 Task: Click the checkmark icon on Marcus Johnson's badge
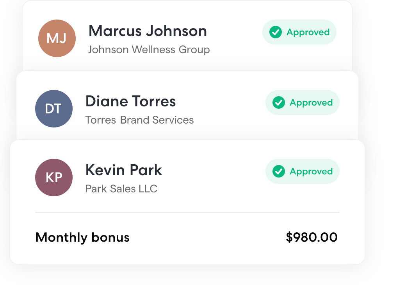point(276,32)
